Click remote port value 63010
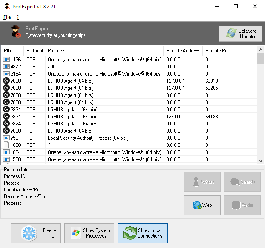 pos(211,81)
